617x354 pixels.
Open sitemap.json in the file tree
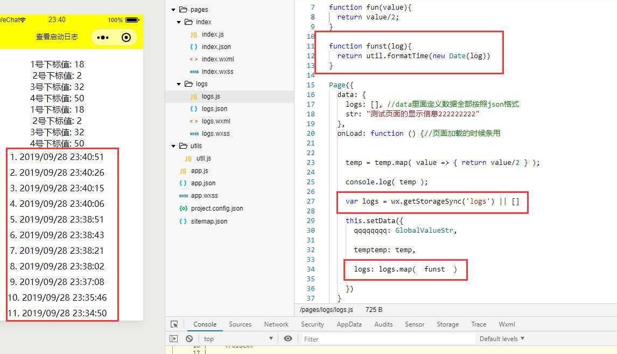(x=209, y=221)
